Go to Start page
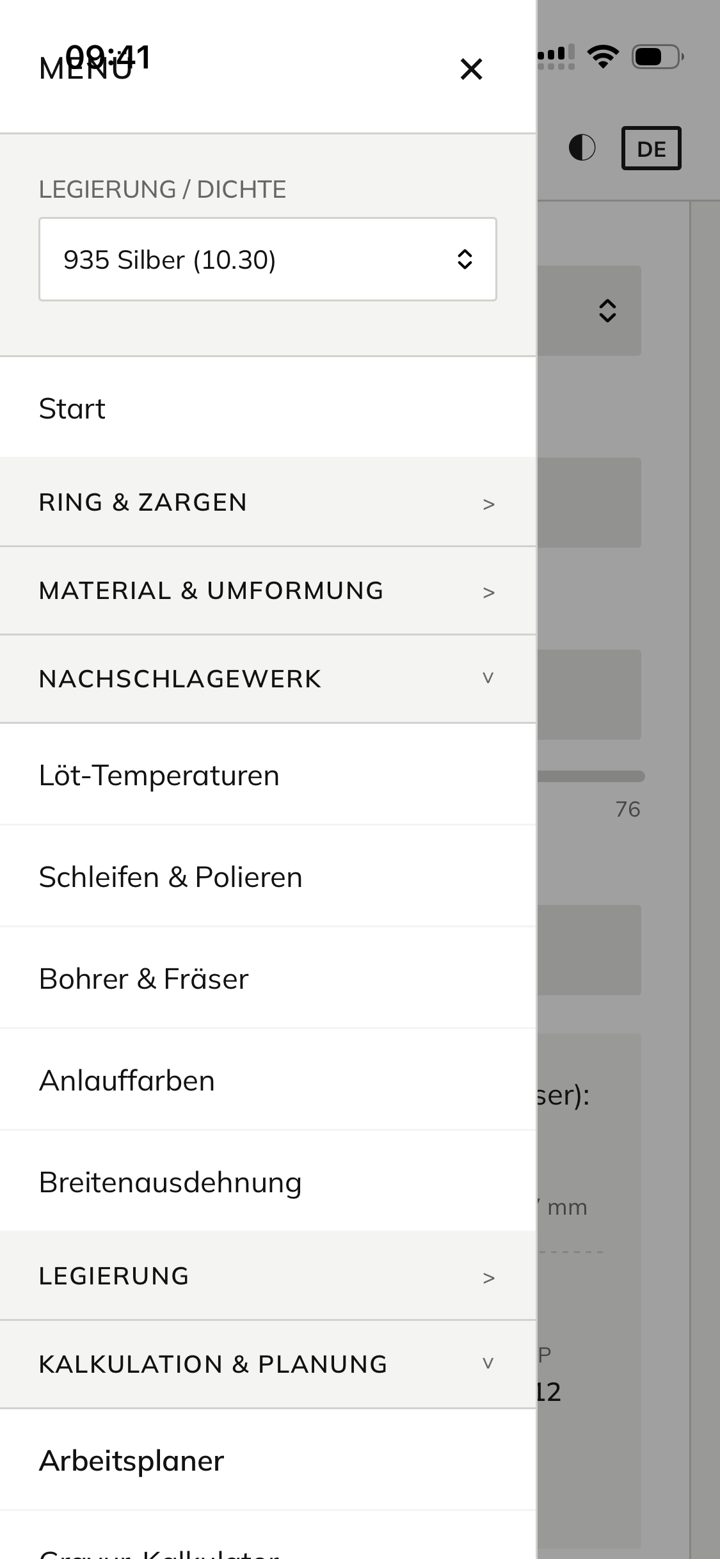Viewport: 720px width, 1559px height. click(x=72, y=408)
